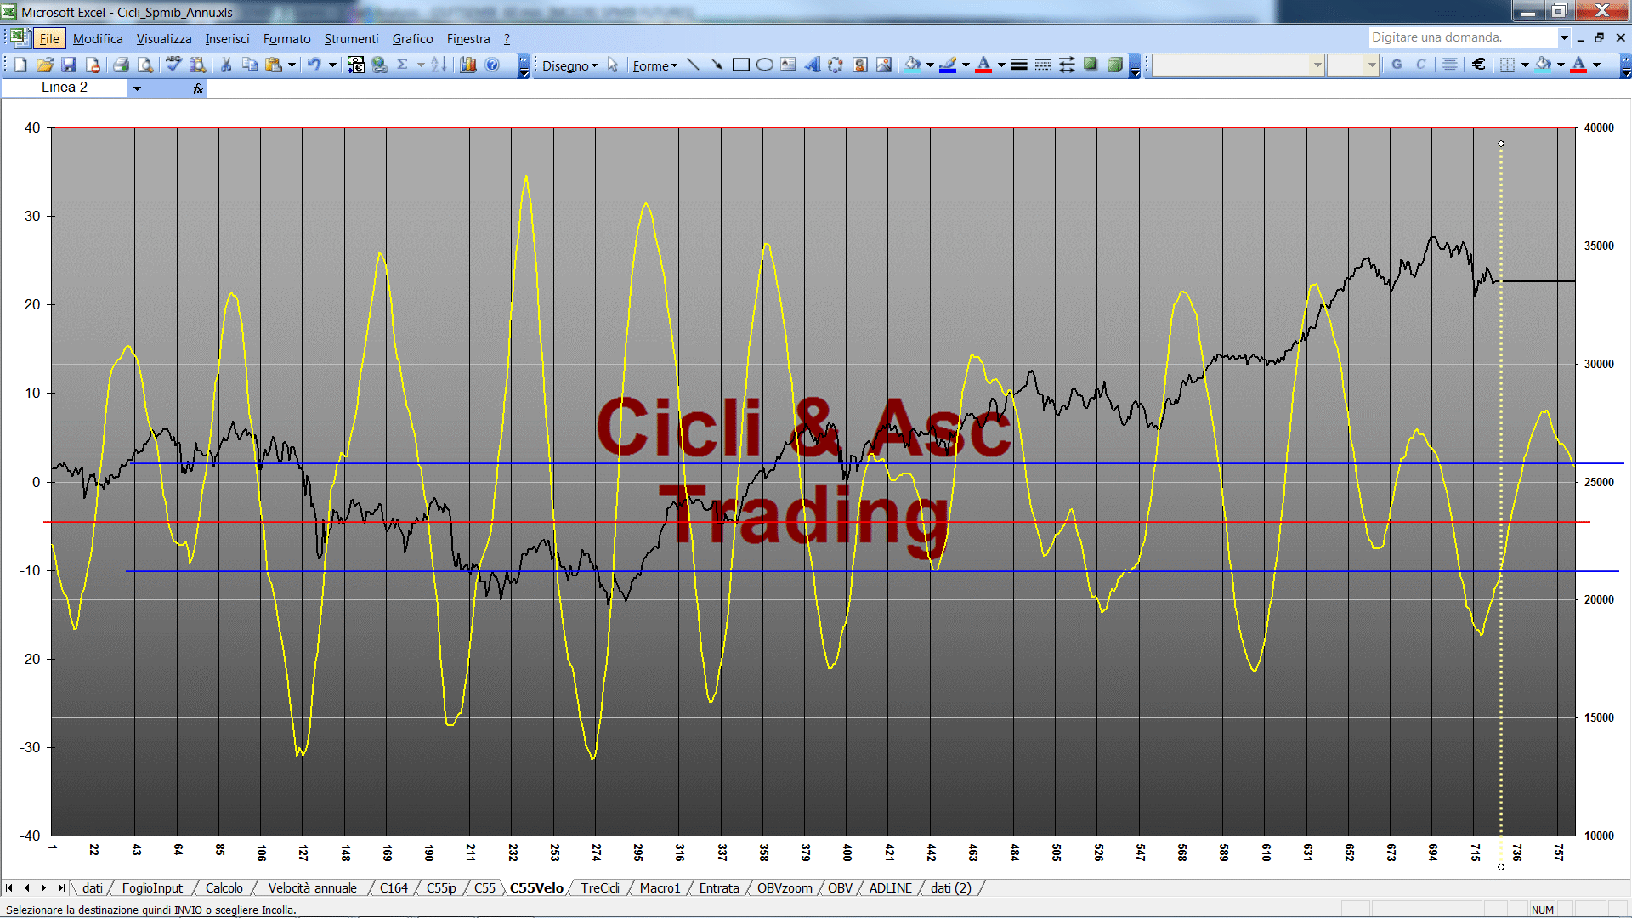Open Line Style options
Screen dimensions: 1632x918
[x=1019, y=65]
